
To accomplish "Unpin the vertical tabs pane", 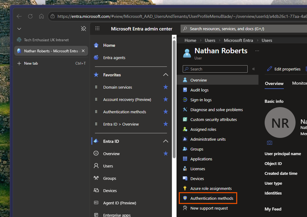I will pyautogui.click(x=83, y=29).
